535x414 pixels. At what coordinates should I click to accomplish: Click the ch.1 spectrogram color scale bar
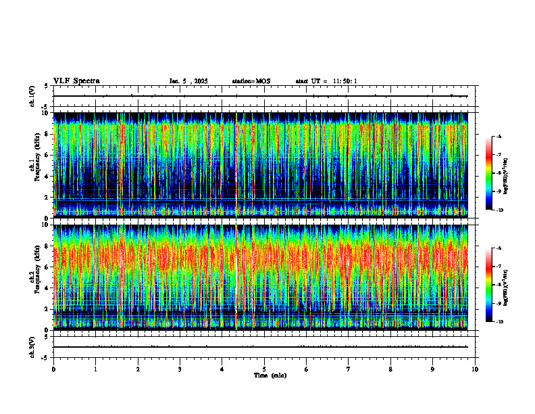[x=489, y=173]
